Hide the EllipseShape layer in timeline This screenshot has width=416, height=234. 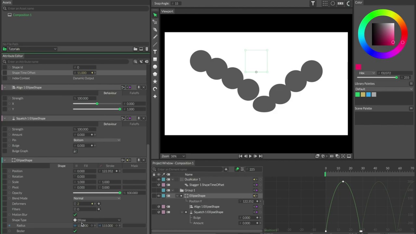(159, 196)
